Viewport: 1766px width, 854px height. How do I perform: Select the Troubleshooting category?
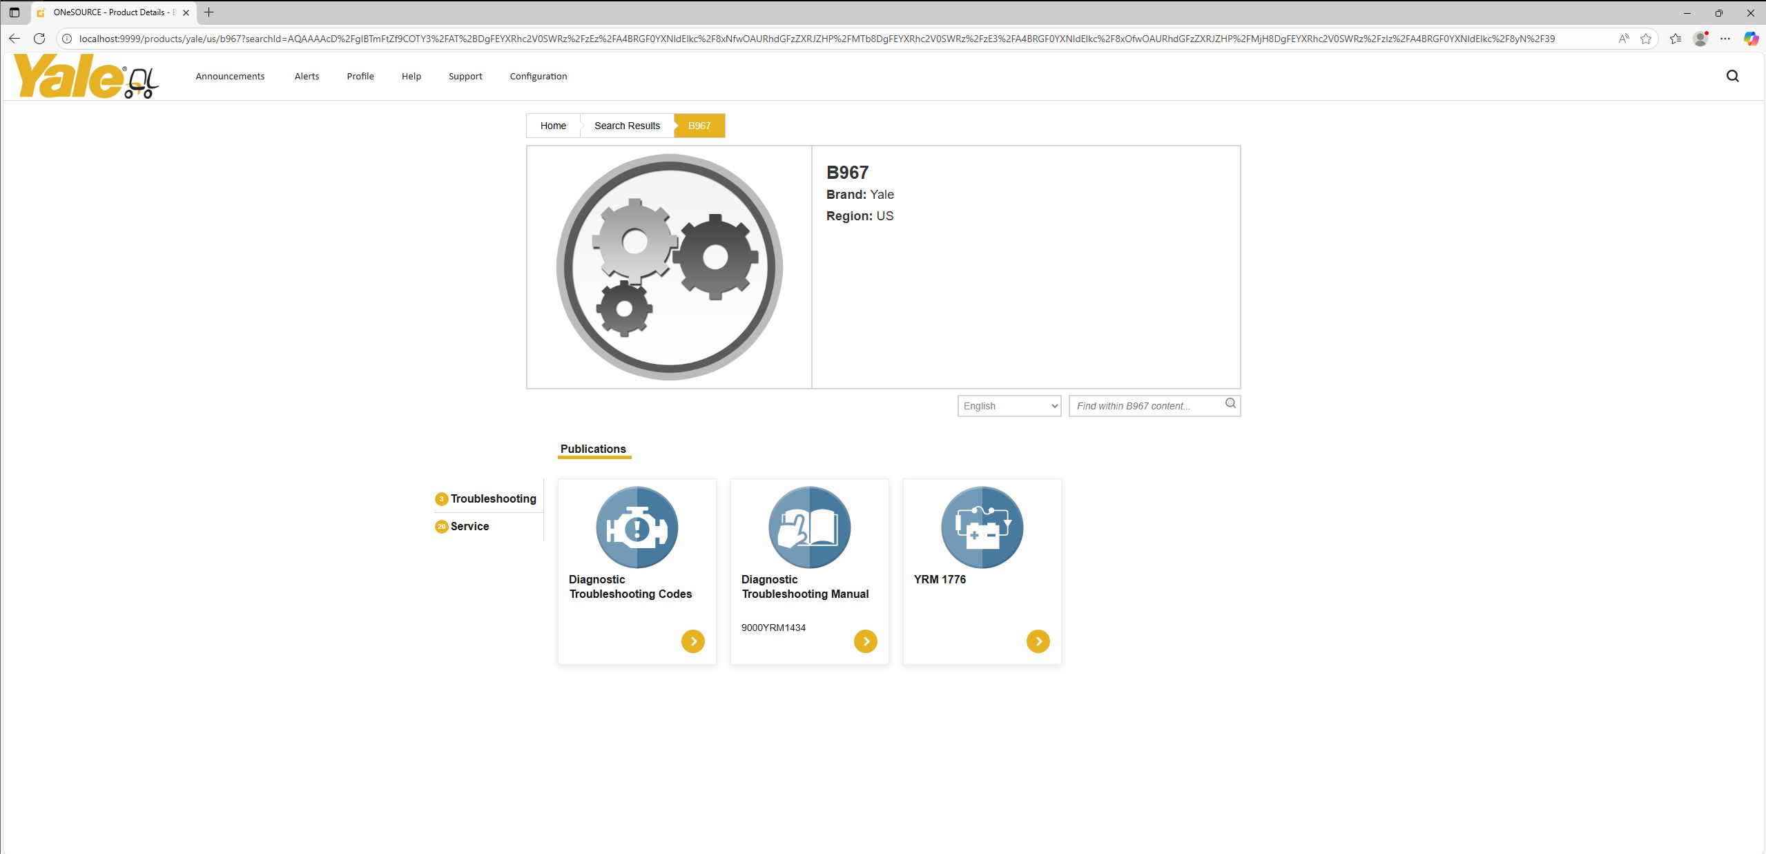coord(493,498)
